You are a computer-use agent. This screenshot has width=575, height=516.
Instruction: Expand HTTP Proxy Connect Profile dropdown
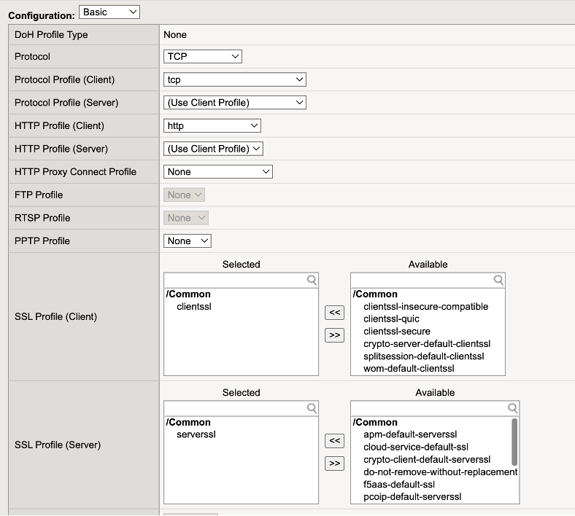[x=217, y=172]
